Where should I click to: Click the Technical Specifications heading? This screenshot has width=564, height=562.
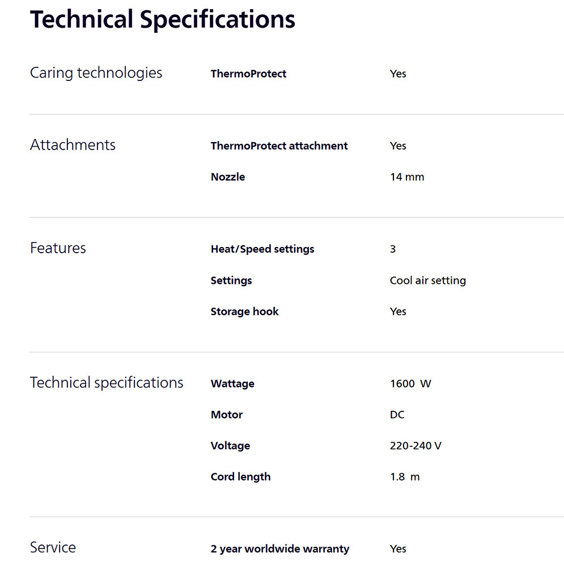[x=162, y=19]
